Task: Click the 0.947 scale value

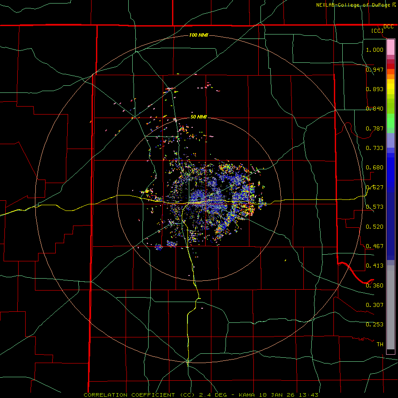Action: [375, 69]
